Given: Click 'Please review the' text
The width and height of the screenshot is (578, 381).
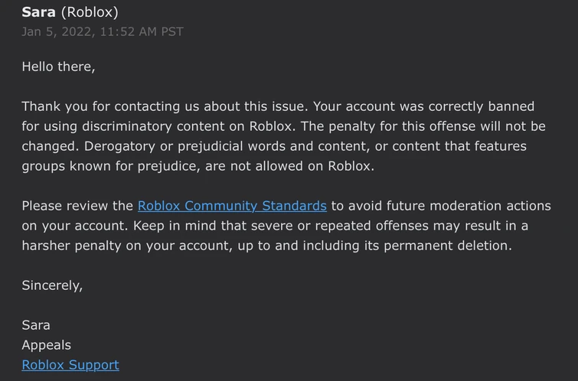Looking at the screenshot, I should click(77, 206).
